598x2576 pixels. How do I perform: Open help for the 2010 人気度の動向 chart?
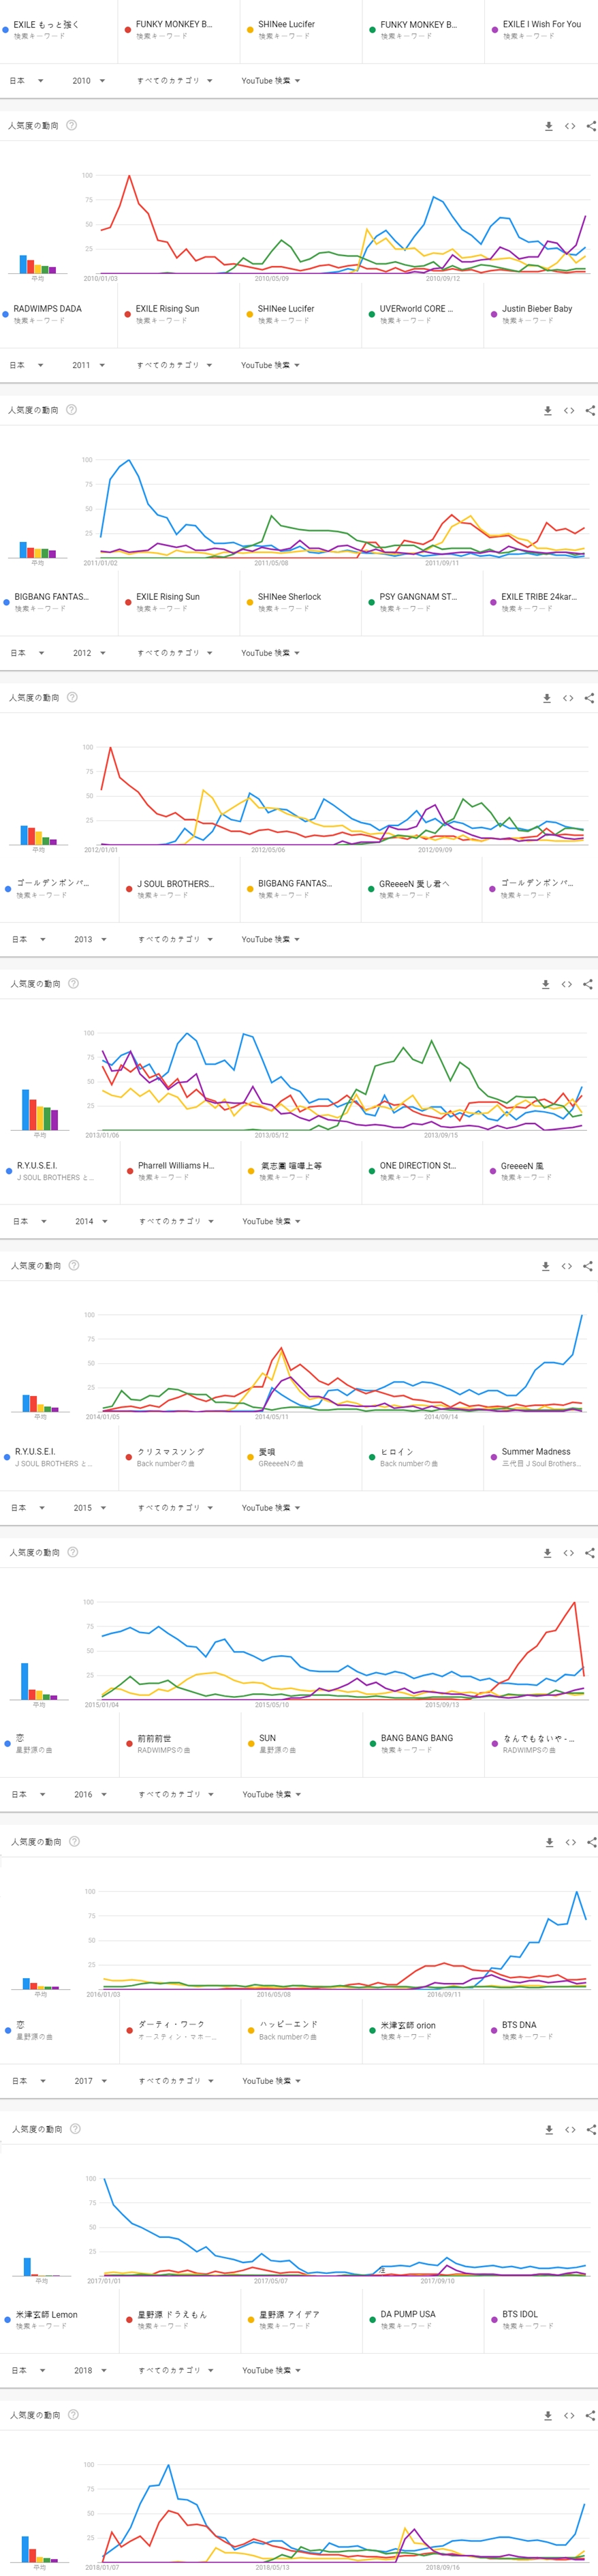71,125
